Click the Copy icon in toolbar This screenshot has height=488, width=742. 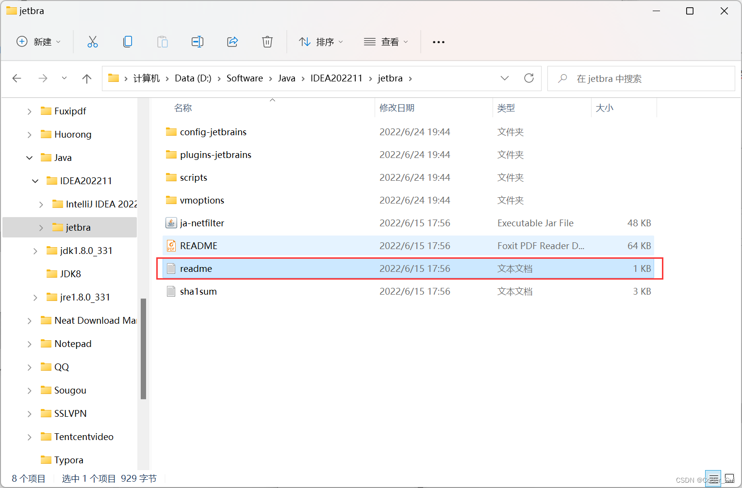(128, 42)
